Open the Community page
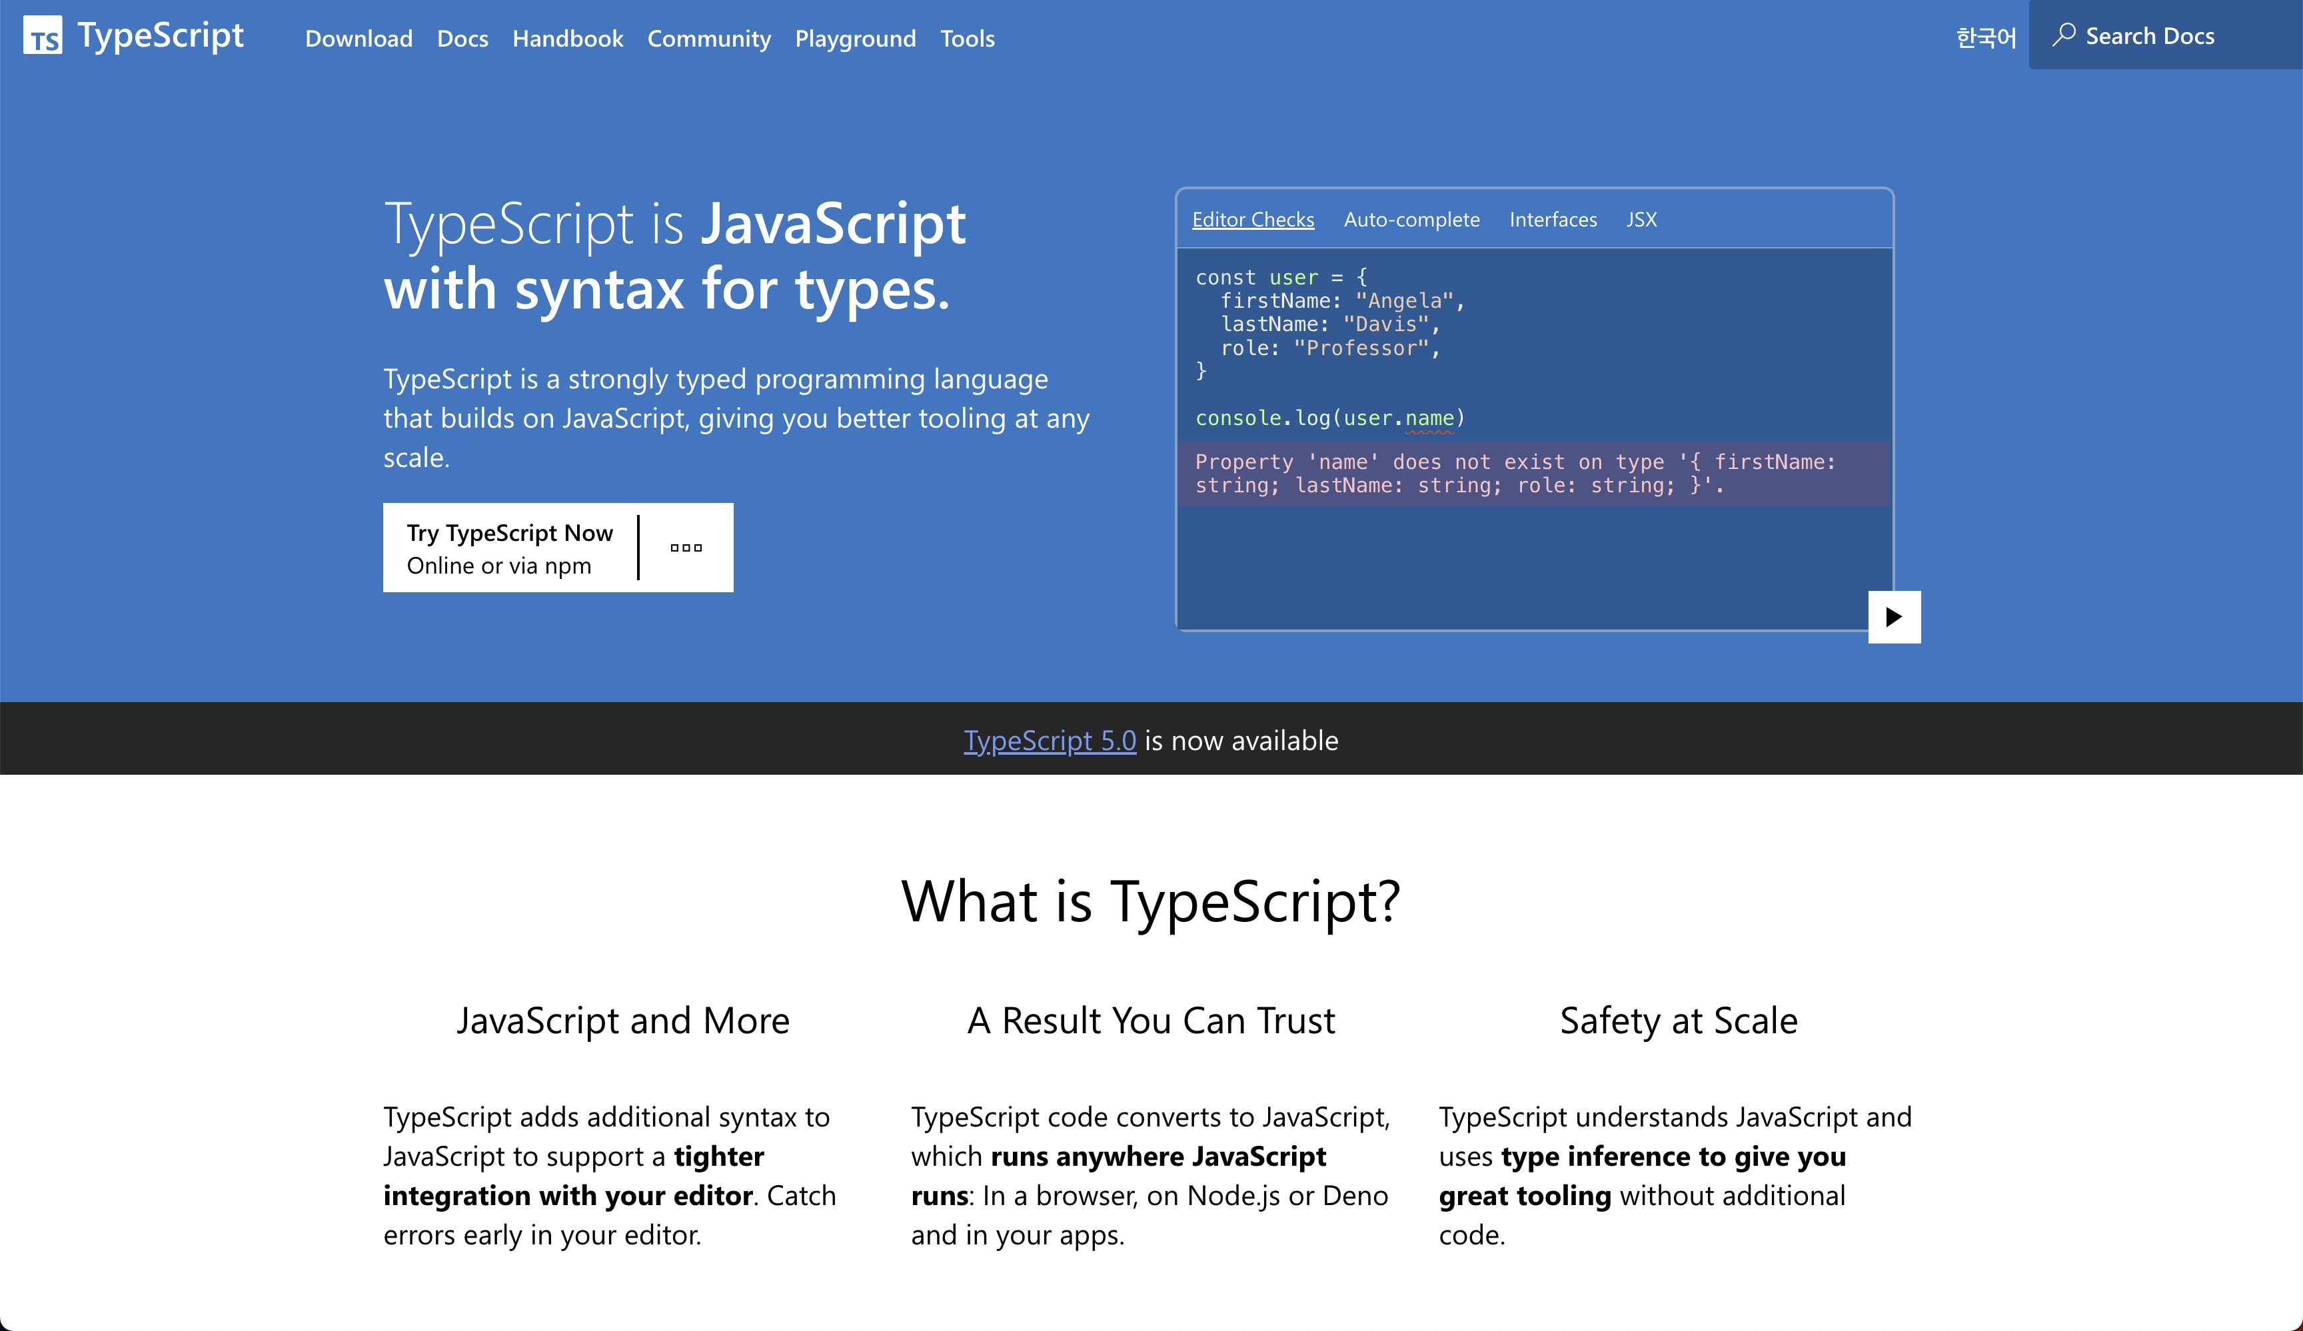 [709, 39]
